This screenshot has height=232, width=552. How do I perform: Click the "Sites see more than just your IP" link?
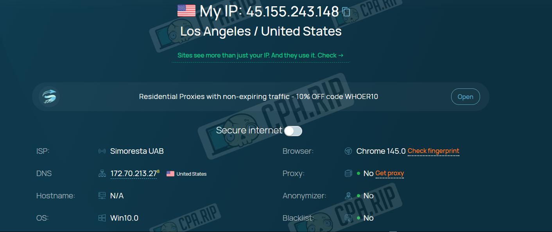(x=260, y=55)
